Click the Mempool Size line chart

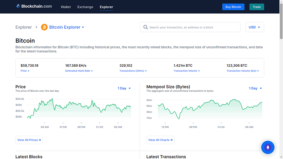pos(210,109)
